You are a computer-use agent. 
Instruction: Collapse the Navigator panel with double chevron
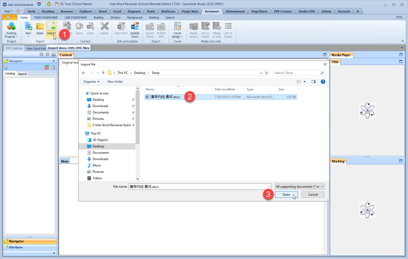pos(54,61)
